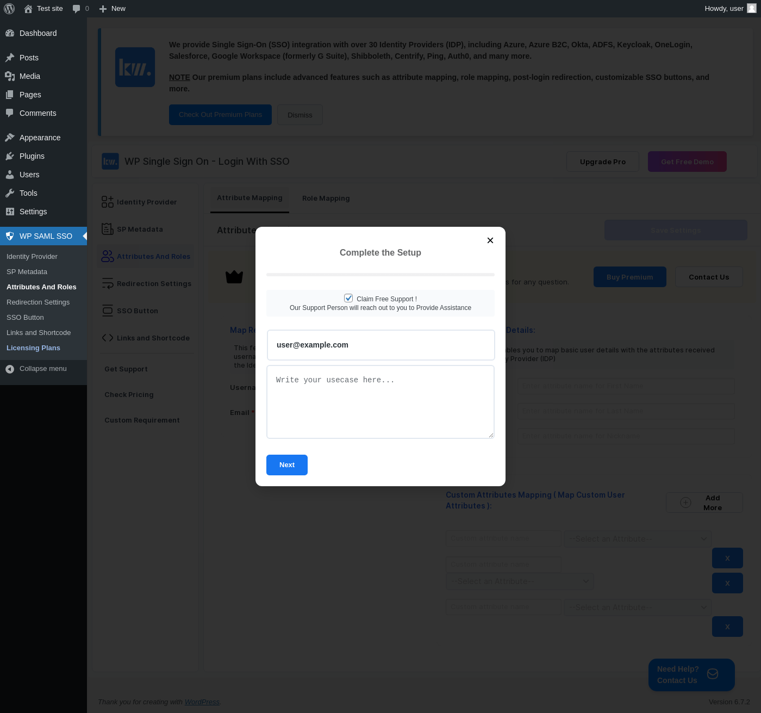
Task: Switch to the Role Mapping tab
Action: 326,199
